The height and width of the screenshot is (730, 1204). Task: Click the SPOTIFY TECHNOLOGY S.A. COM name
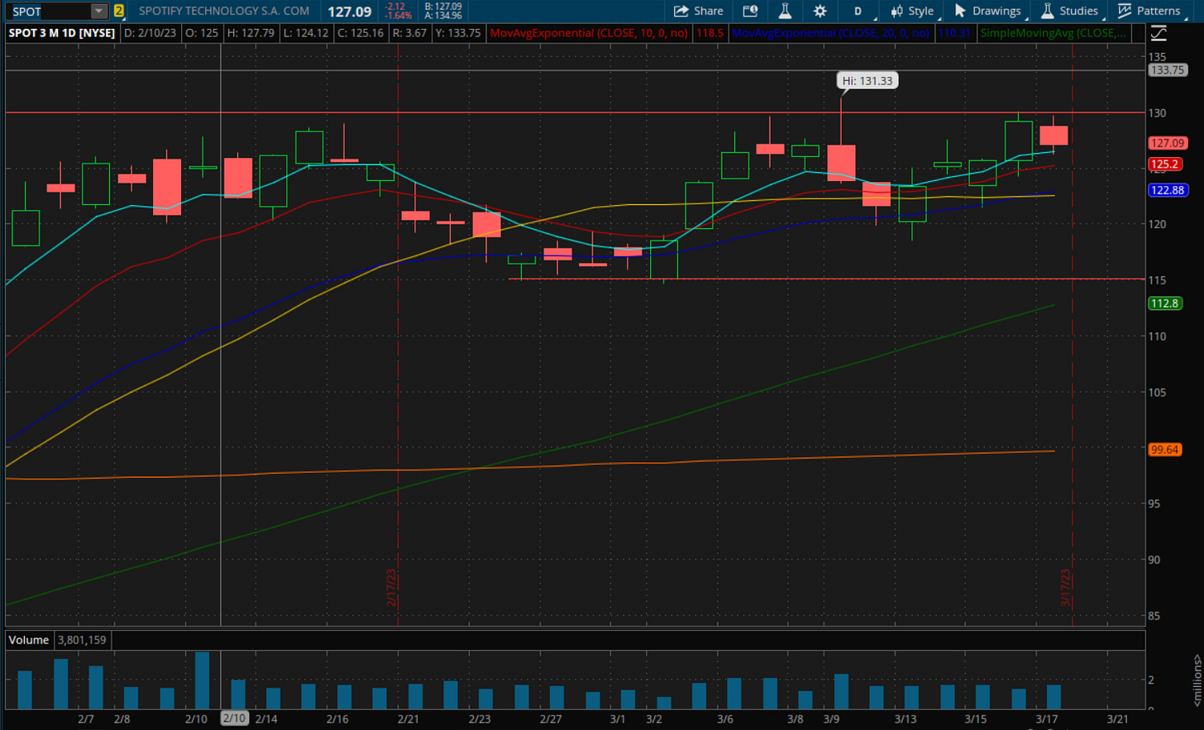click(x=223, y=11)
